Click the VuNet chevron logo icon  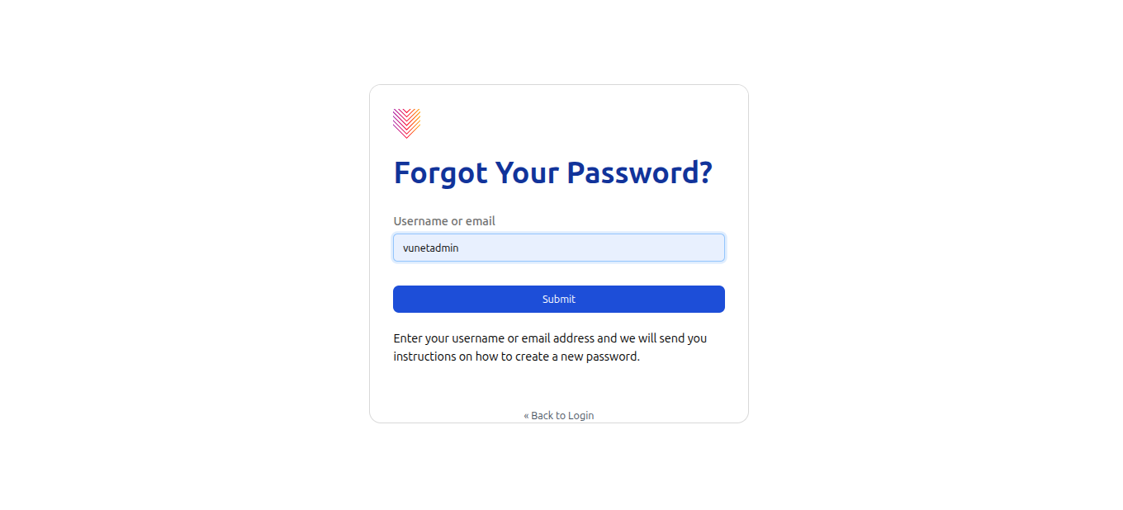click(x=406, y=123)
